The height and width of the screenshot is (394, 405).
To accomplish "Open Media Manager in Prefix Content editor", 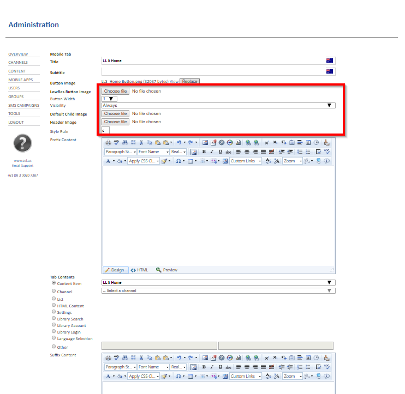I will (x=230, y=142).
